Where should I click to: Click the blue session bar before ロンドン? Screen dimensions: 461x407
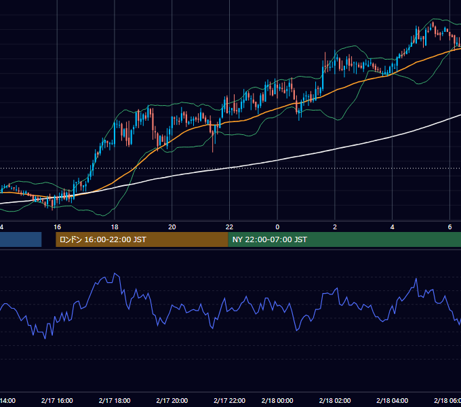point(20,239)
